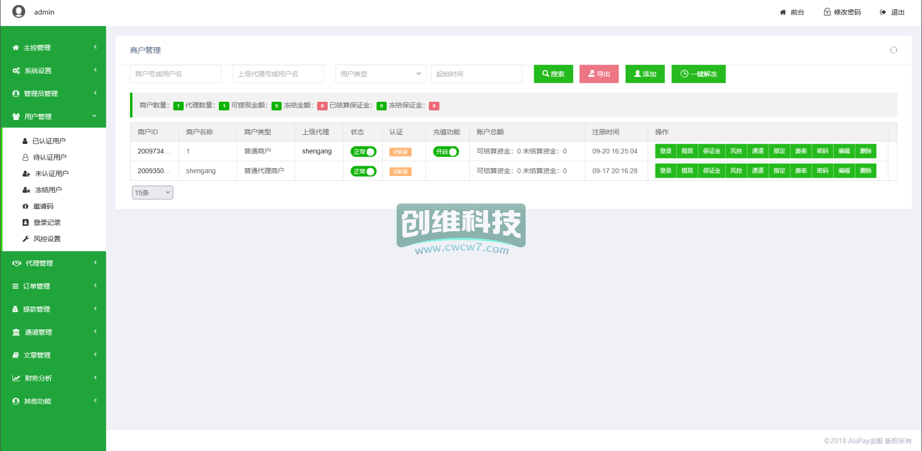This screenshot has width=922, height=451.
Task: Open the 用户类型 dropdown
Action: pyautogui.click(x=380, y=74)
